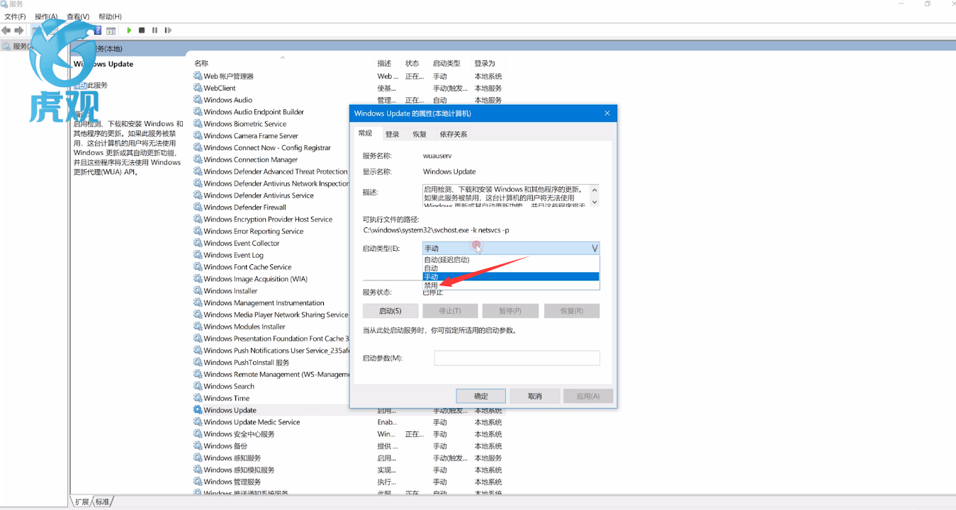Switch to the 依存关系 tab
The height and width of the screenshot is (510, 956).
pyautogui.click(x=454, y=134)
